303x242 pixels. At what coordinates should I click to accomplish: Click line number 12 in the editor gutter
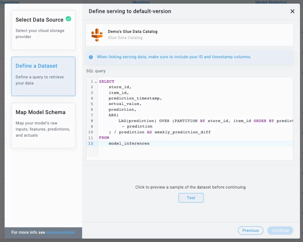[91, 143]
